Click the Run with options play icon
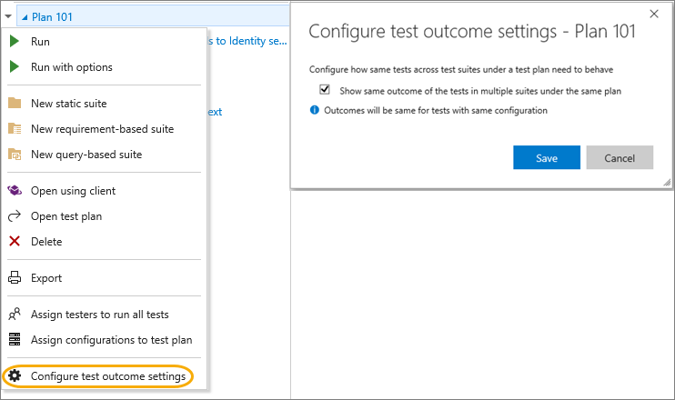 [x=15, y=66]
